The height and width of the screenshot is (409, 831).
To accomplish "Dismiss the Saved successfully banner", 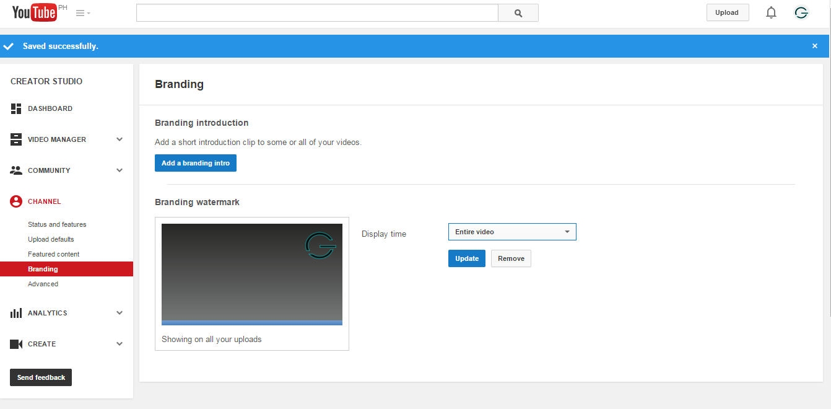I will pyautogui.click(x=815, y=46).
